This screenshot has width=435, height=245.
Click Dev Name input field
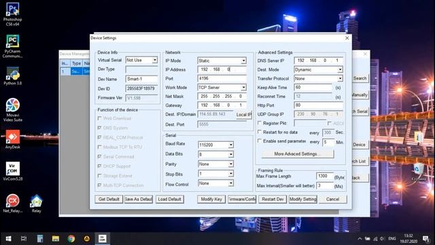pos(141,79)
